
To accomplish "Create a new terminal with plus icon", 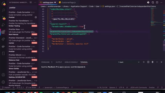I will coord(144,62).
